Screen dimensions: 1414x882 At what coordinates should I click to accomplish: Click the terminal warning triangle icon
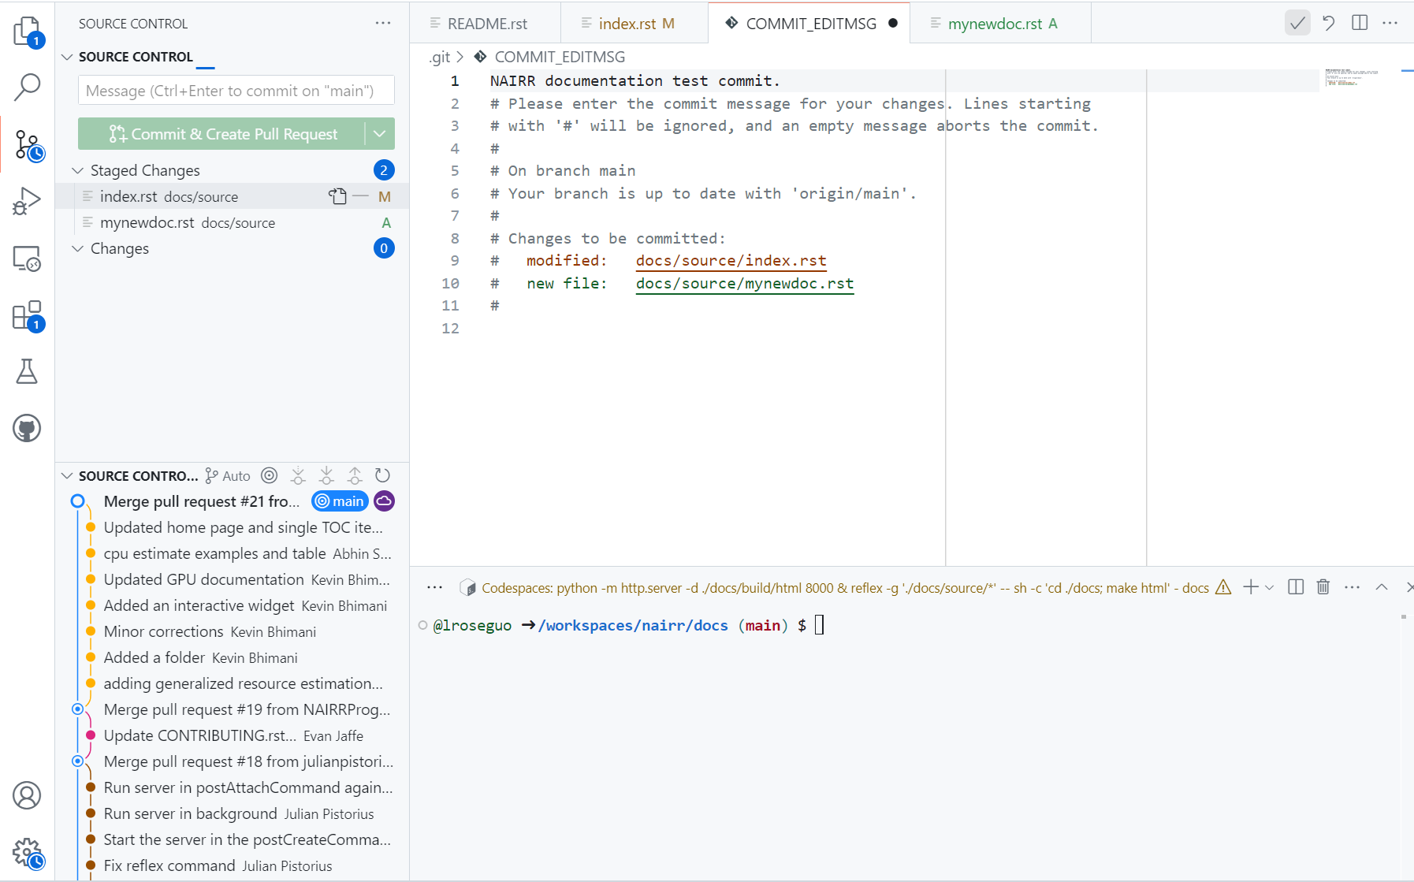click(1223, 587)
